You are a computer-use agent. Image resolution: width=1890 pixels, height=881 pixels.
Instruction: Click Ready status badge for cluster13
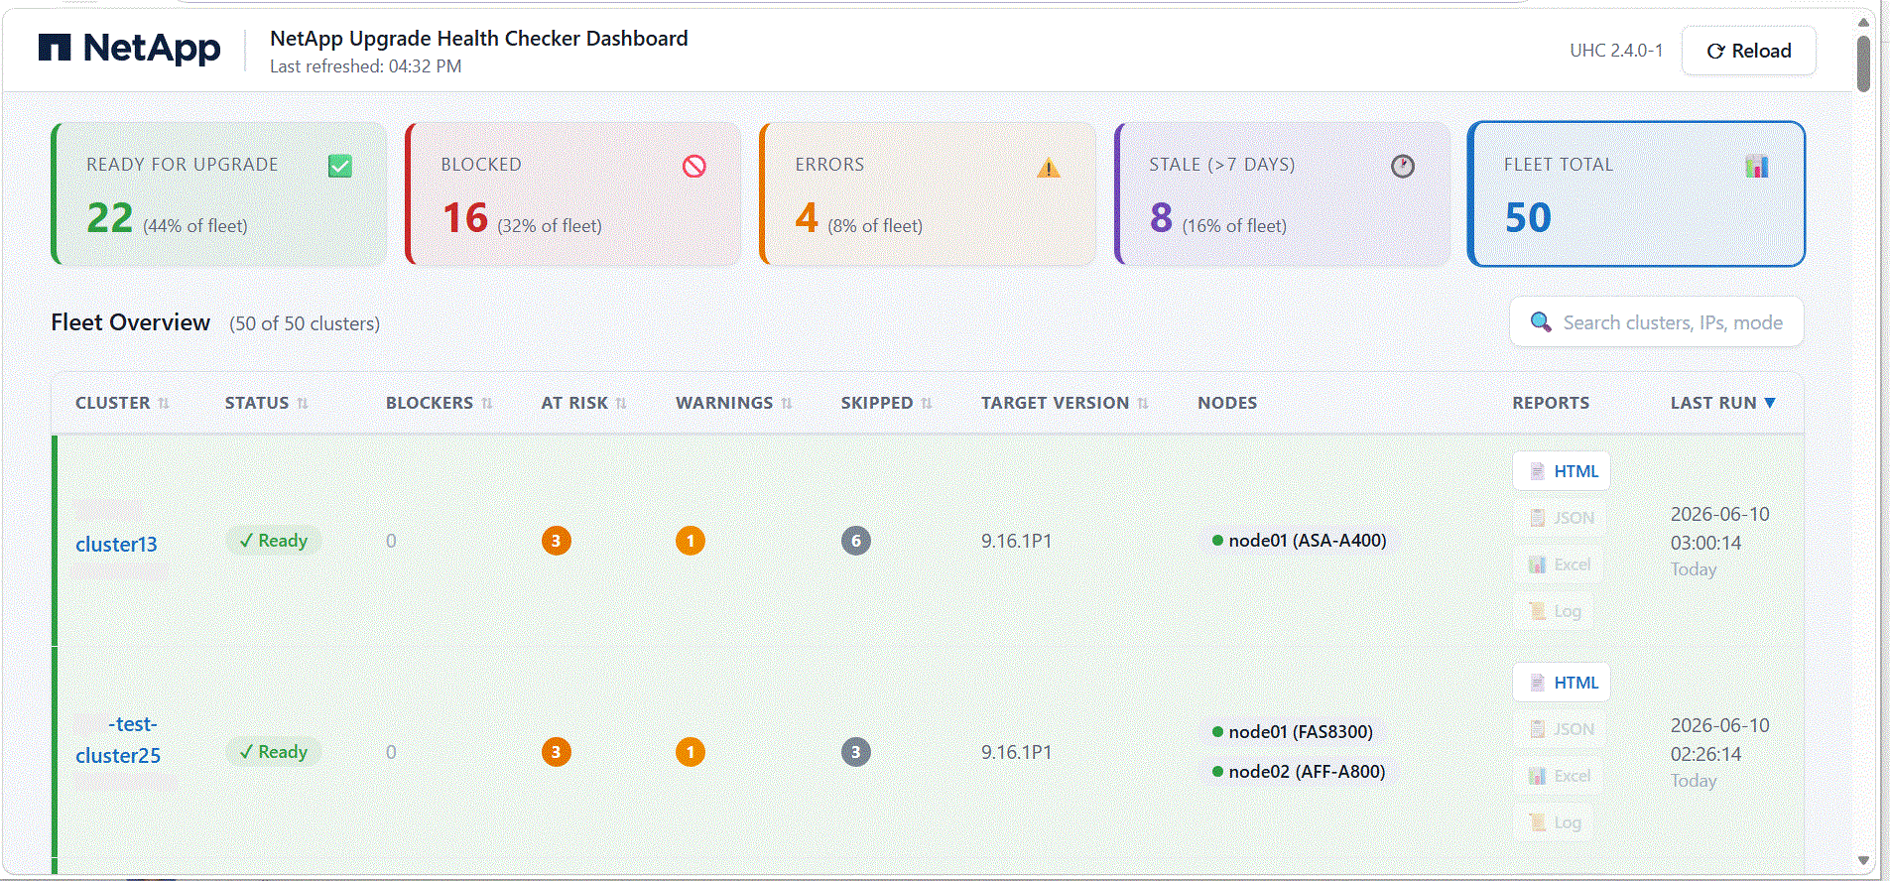[273, 541]
